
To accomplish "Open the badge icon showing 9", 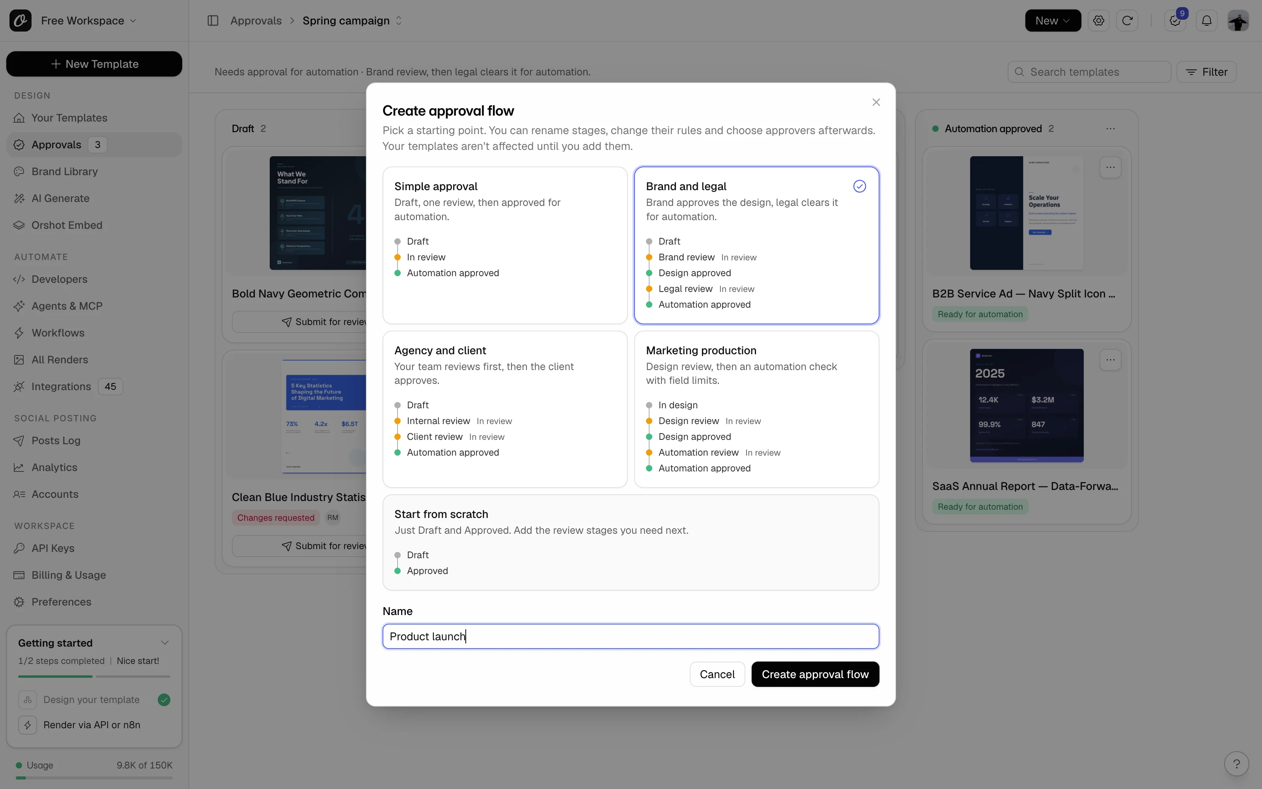I will pos(1175,21).
